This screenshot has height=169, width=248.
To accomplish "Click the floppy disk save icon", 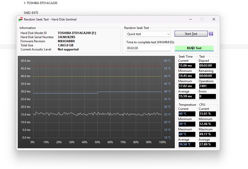I will pos(211,34).
